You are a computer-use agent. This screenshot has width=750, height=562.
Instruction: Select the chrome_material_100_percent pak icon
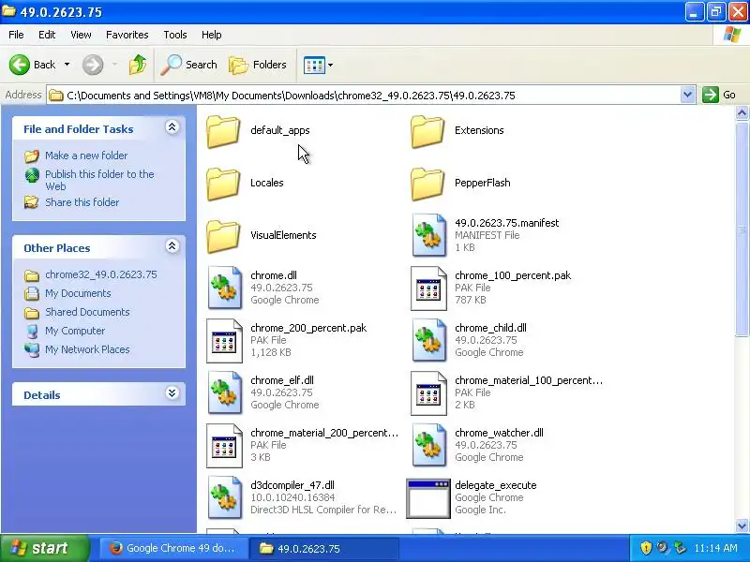click(x=428, y=393)
